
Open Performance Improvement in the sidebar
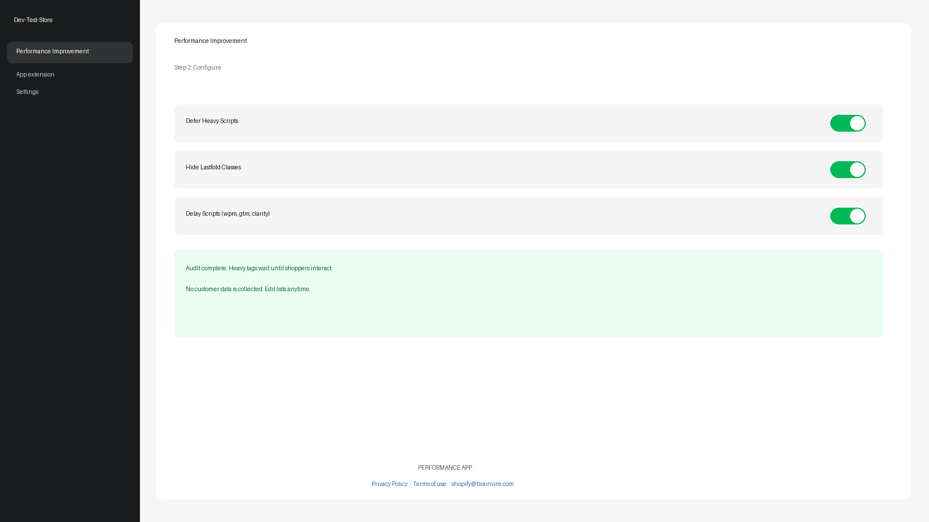click(x=70, y=52)
